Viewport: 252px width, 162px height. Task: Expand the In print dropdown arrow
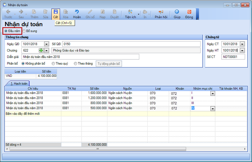tap(149, 14)
